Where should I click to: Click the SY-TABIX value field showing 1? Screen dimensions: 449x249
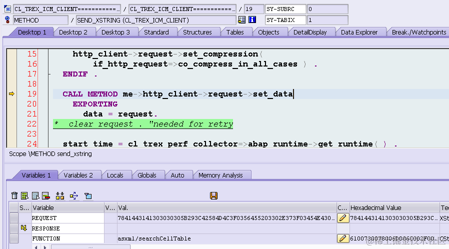(x=327, y=20)
